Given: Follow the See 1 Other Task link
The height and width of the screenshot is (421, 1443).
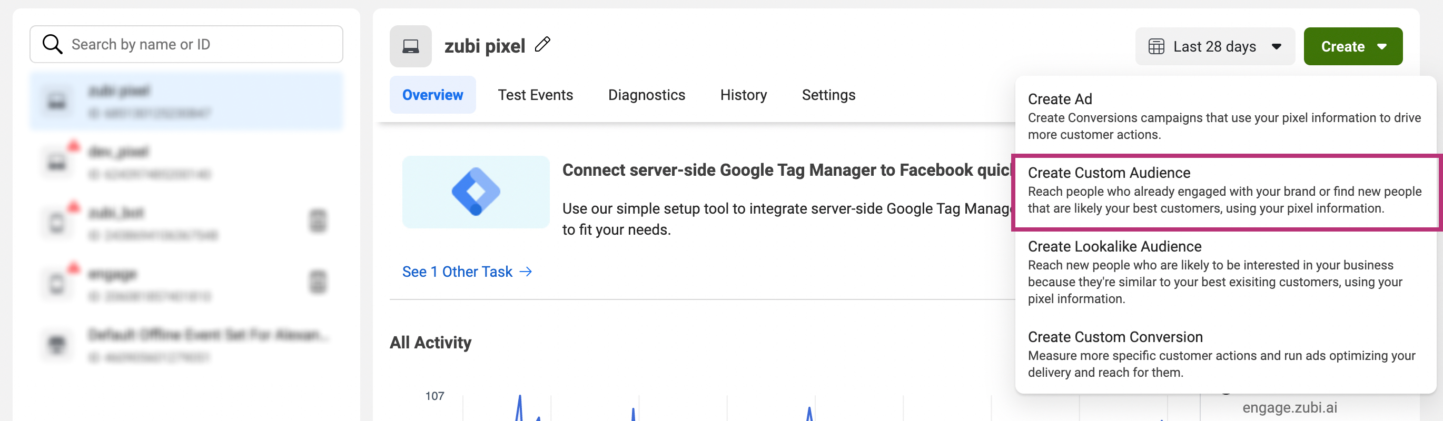Looking at the screenshot, I should (467, 272).
